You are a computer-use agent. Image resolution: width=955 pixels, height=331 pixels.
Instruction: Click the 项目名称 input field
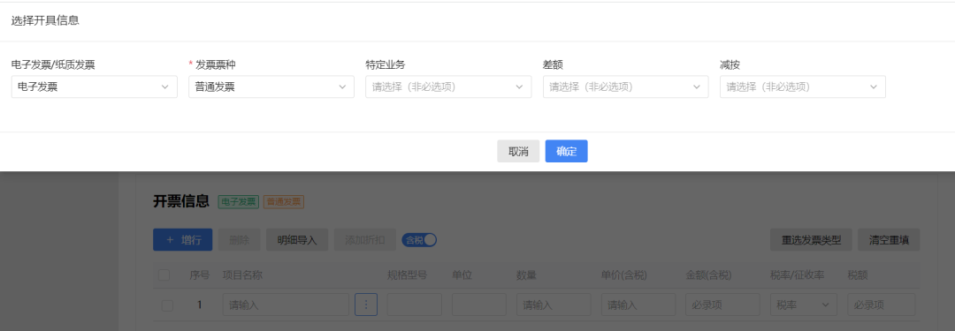286,305
